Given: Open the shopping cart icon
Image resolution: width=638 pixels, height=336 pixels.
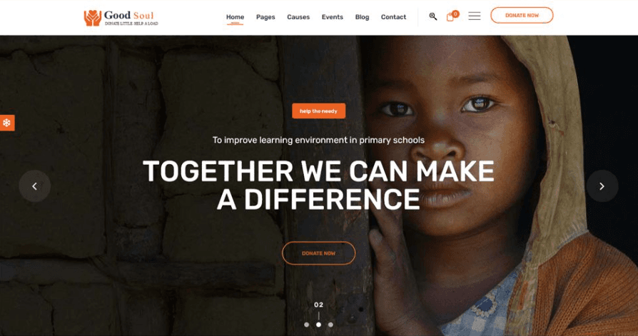Looking at the screenshot, I should coord(450,17).
